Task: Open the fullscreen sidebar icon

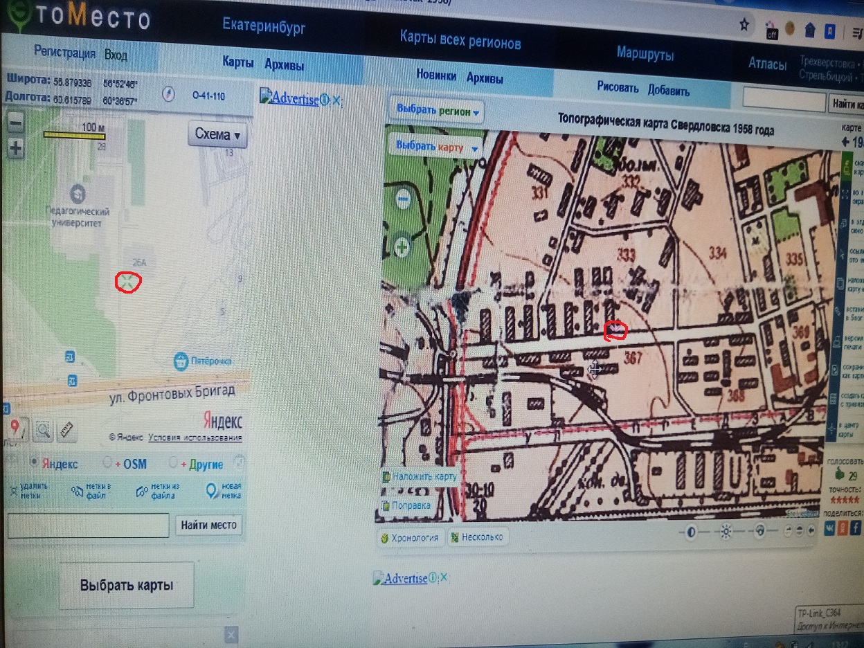Action: (x=844, y=194)
